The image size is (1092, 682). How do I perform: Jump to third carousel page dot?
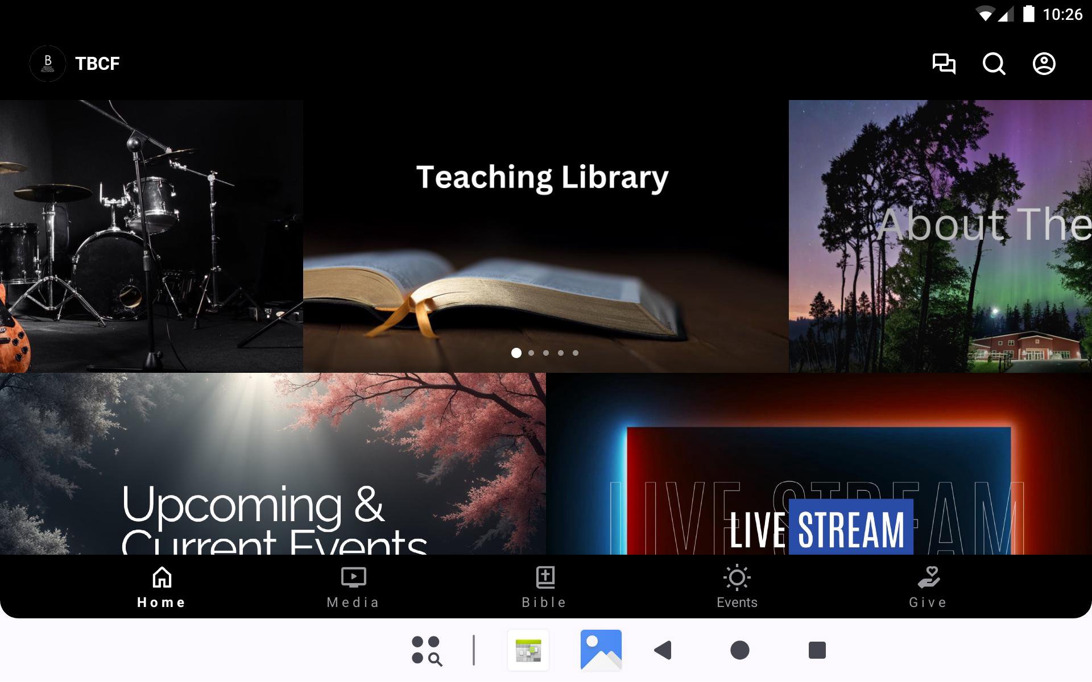point(546,353)
